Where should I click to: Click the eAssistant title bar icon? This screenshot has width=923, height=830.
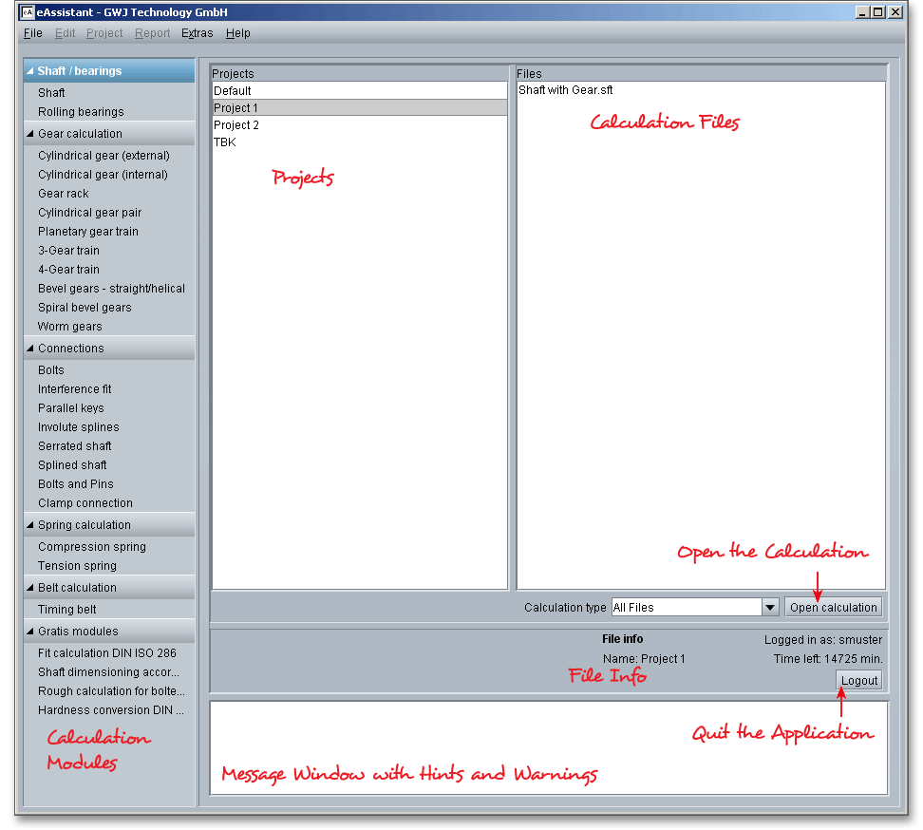click(x=28, y=12)
